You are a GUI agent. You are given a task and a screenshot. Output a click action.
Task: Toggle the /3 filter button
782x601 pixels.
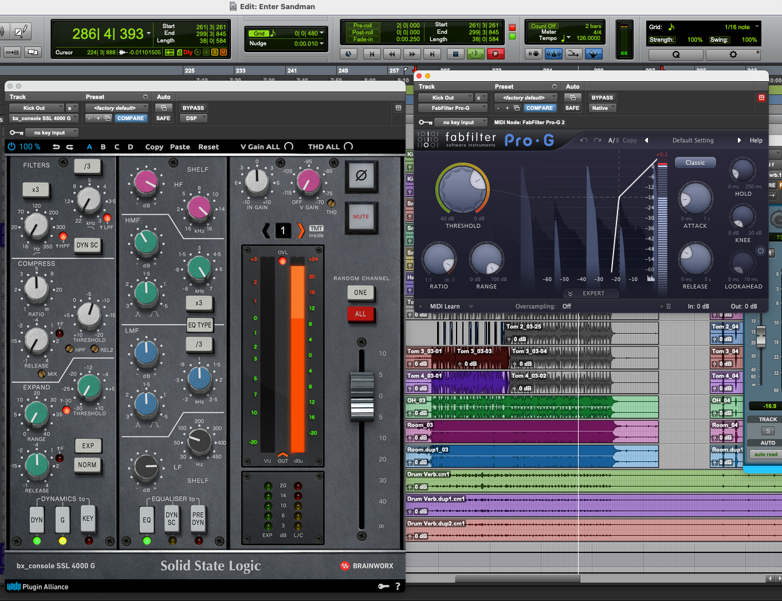(87, 166)
